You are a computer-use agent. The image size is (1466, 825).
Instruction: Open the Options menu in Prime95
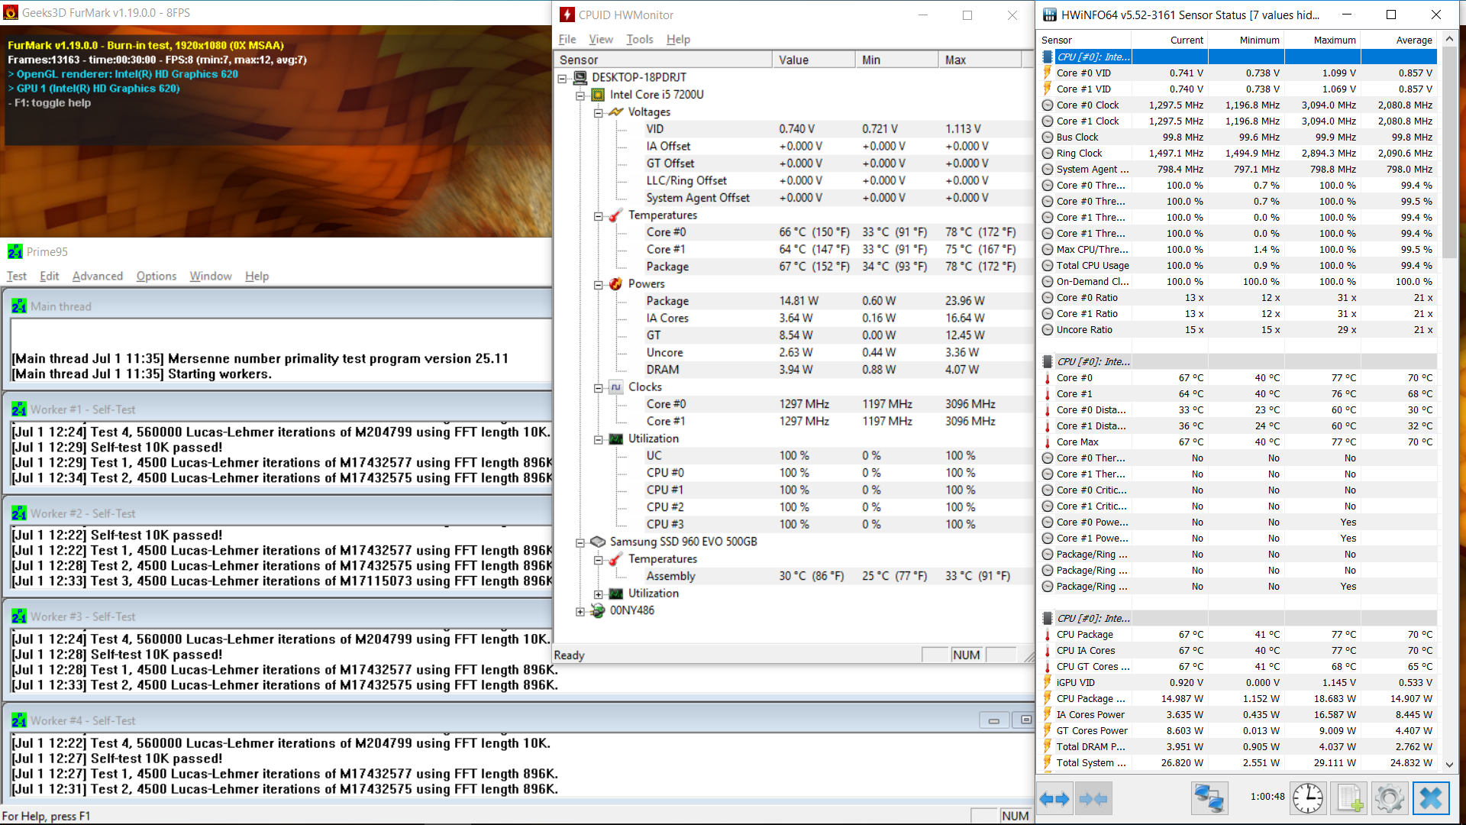coord(157,276)
